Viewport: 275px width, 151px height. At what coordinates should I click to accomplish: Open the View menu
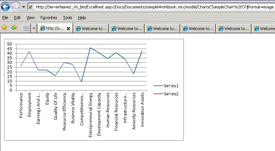point(31,18)
